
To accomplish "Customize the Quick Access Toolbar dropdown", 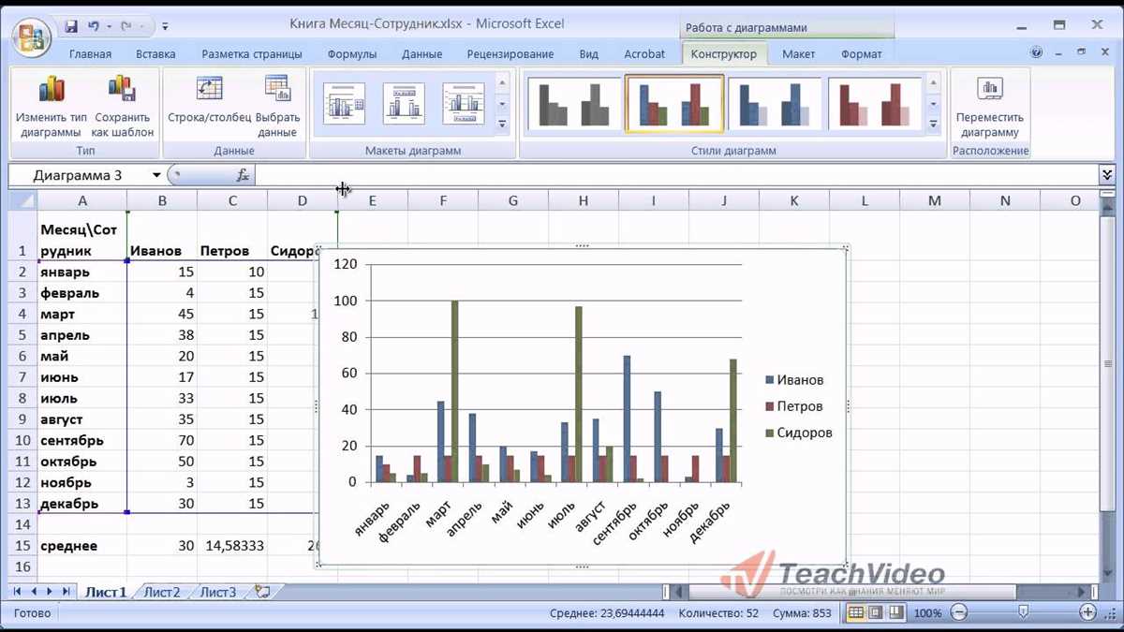I will pyautogui.click(x=166, y=27).
